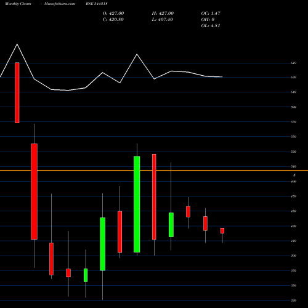Select the "OC: 1.47" reading
308x308 pixels.
[211, 14]
